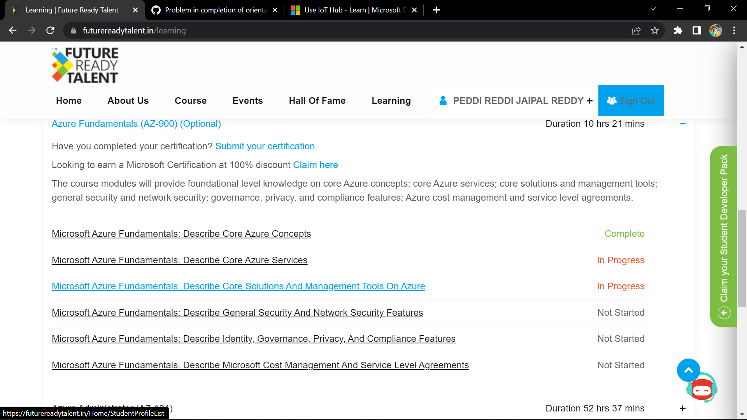The height and width of the screenshot is (420, 747).
Task: Click the Future Ready Talent logo
Action: click(x=85, y=65)
